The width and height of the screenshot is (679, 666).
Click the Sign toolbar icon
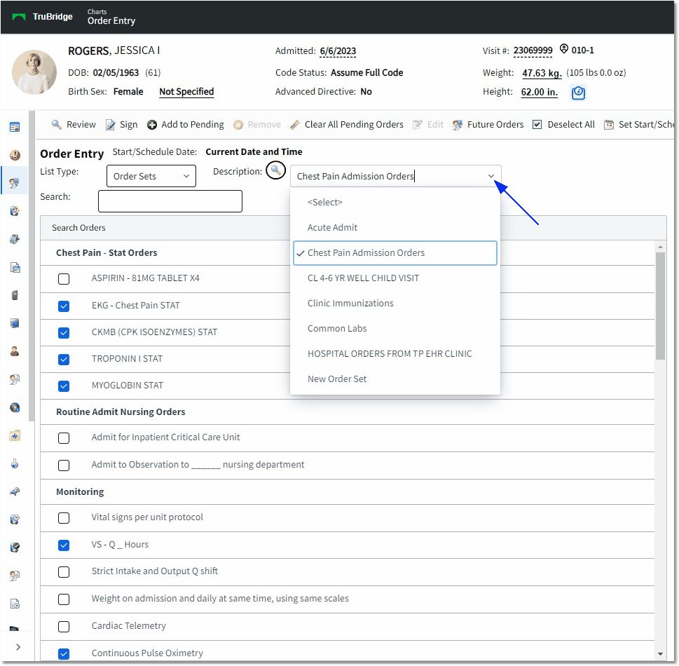(x=111, y=125)
